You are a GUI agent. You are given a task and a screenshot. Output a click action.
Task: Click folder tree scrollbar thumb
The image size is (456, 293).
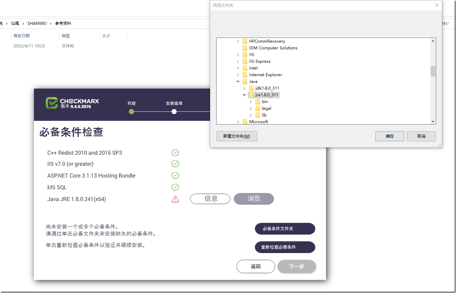pos(433,71)
